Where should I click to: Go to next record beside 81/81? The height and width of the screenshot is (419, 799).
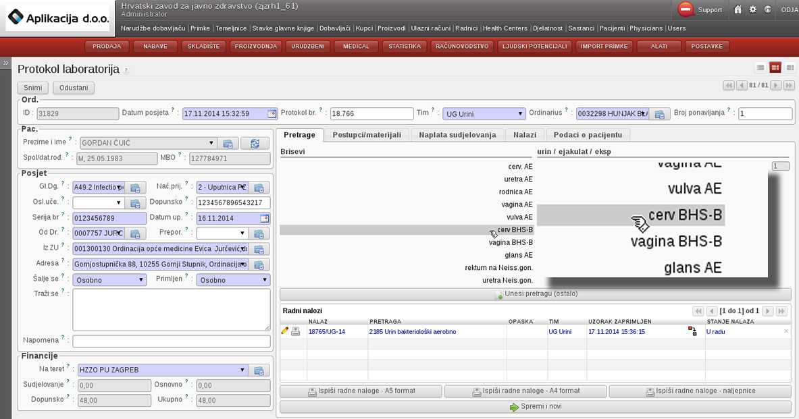pyautogui.click(x=775, y=86)
